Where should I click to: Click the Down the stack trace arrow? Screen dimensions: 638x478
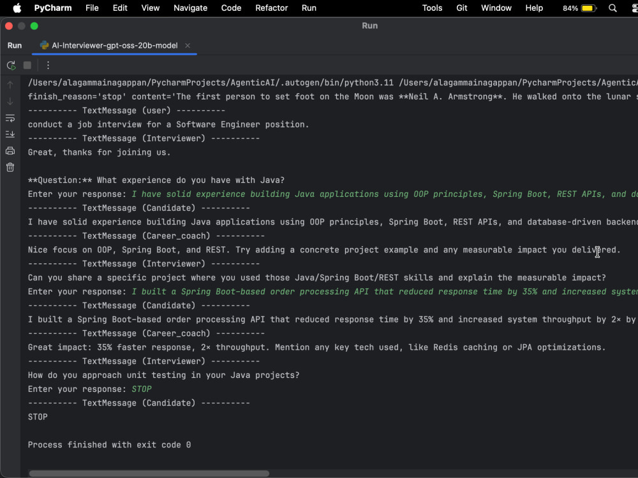10,101
